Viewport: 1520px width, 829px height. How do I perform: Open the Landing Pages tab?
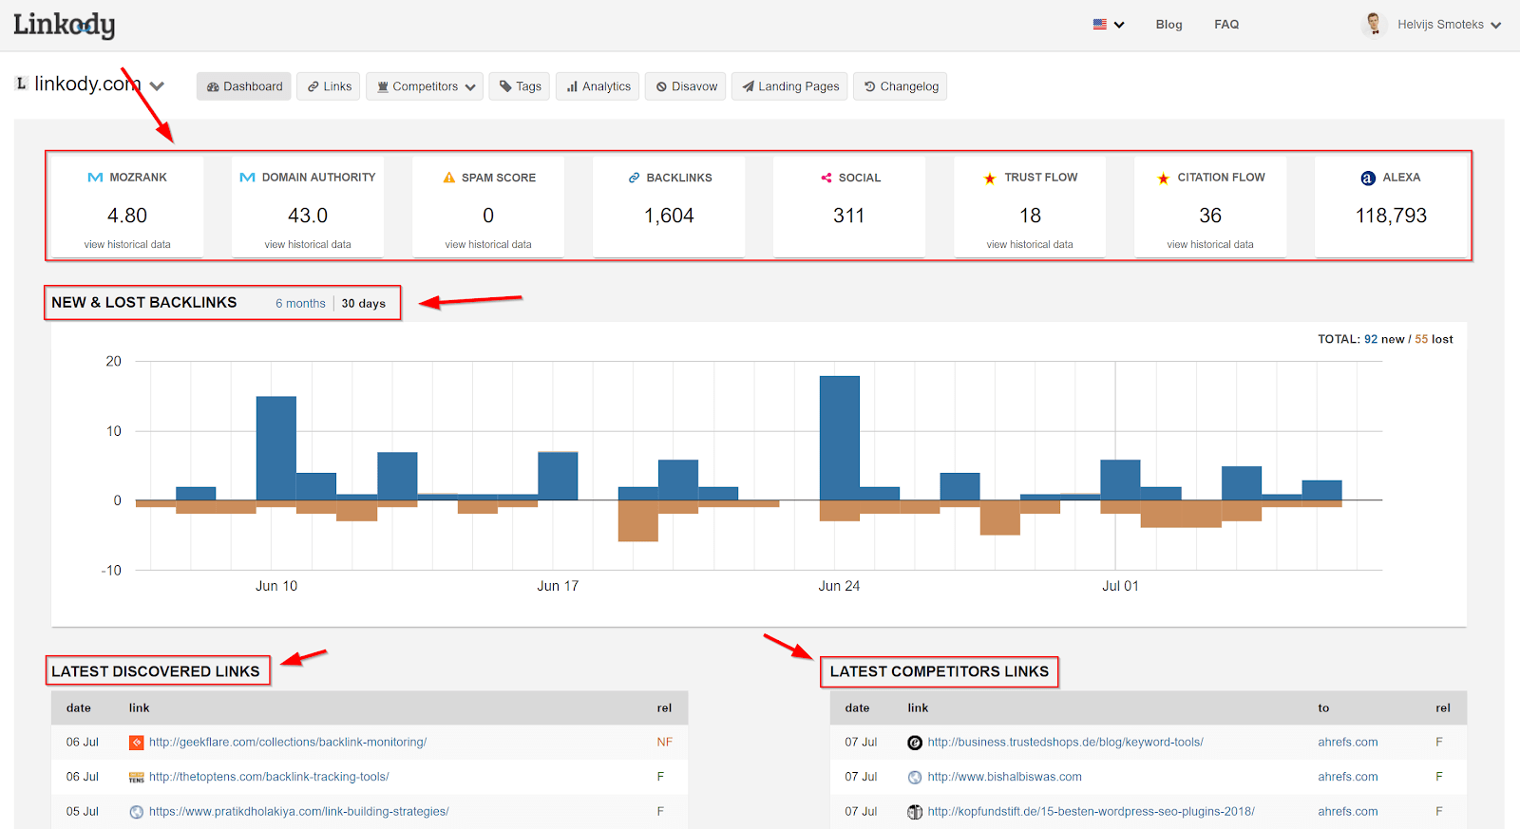click(x=789, y=86)
